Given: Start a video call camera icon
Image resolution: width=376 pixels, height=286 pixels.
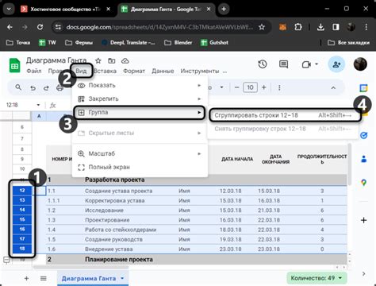Looking at the screenshot, I should click(306, 64).
